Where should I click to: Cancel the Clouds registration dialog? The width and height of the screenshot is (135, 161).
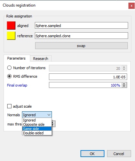(119, 153)
